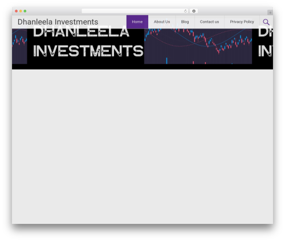View the Privacy Policy page
Image resolution: width=285 pixels, height=241 pixels.
(x=242, y=22)
